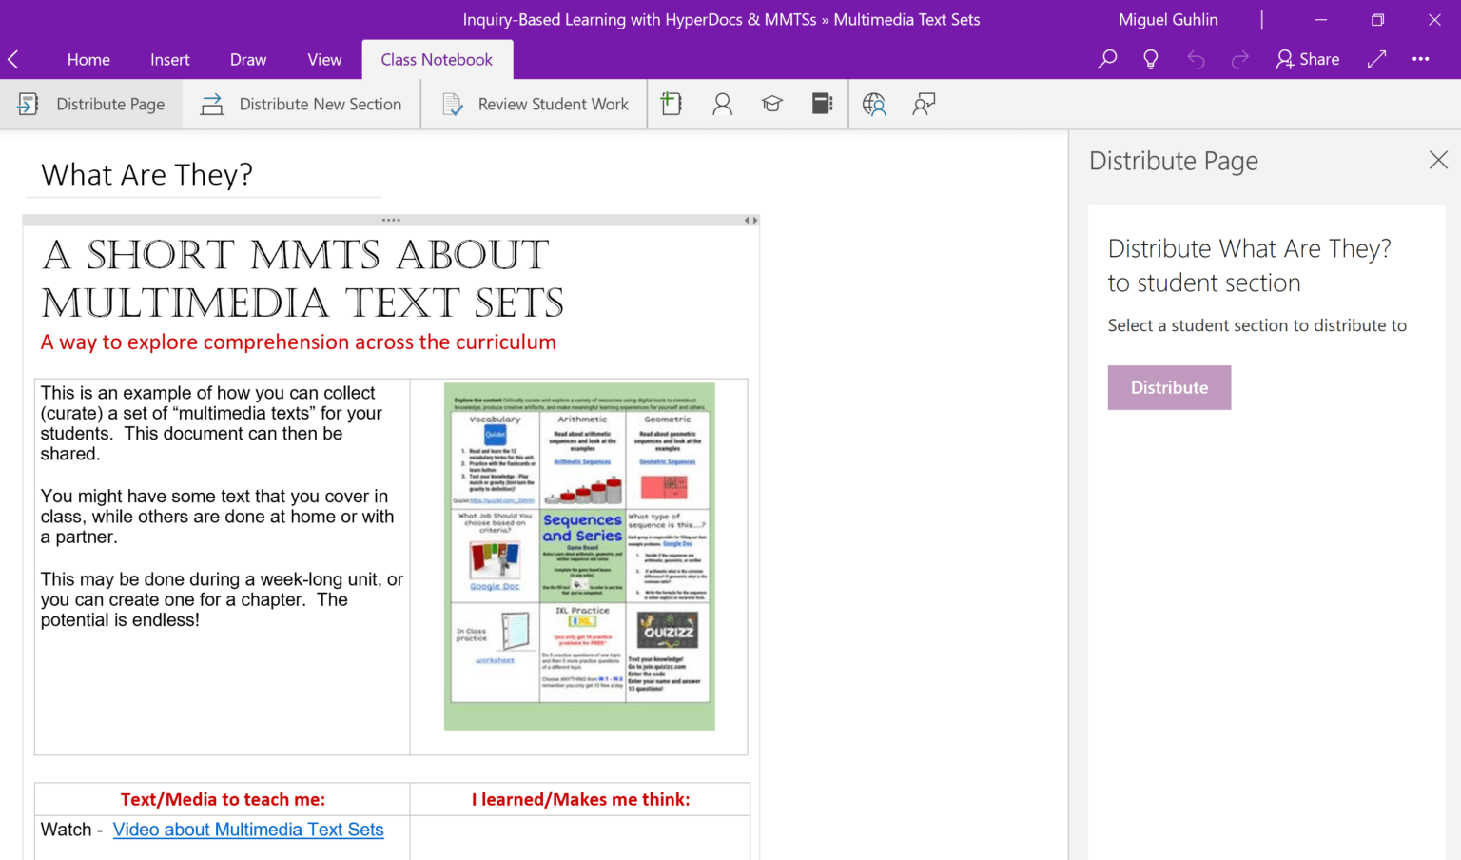Switch to the Class Notebook tab

coord(437,59)
